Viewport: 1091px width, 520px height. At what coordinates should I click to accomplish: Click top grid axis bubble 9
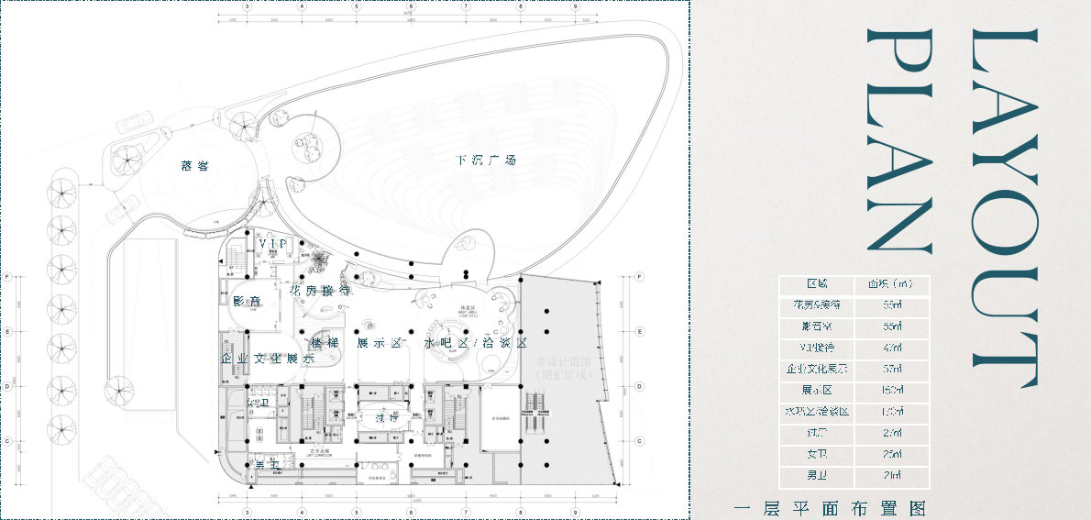click(x=575, y=6)
